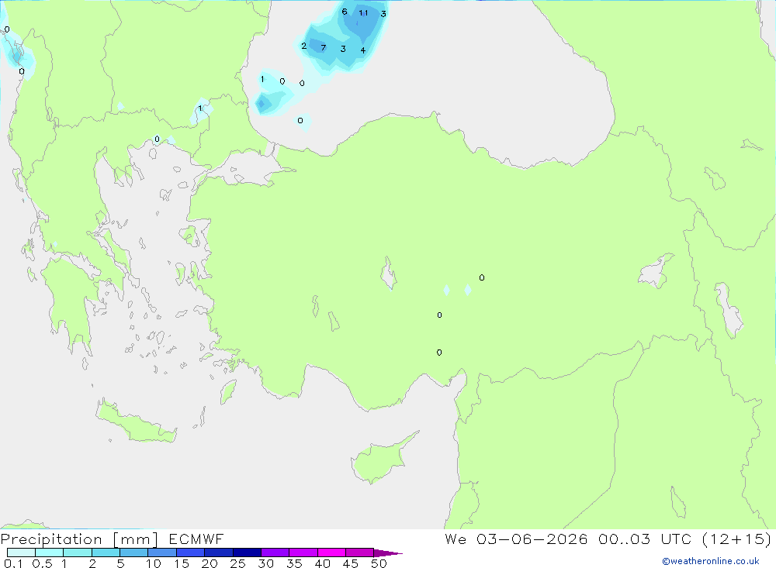The image size is (776, 568).
Task: Select the 40–45 mm magenta legend swatch
Action: pyautogui.click(x=331, y=553)
